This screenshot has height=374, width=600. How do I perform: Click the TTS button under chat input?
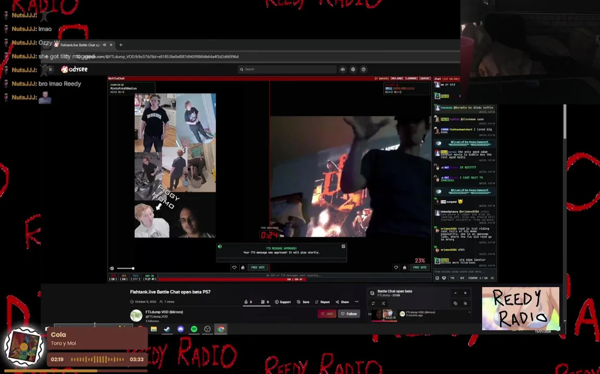(x=452, y=278)
